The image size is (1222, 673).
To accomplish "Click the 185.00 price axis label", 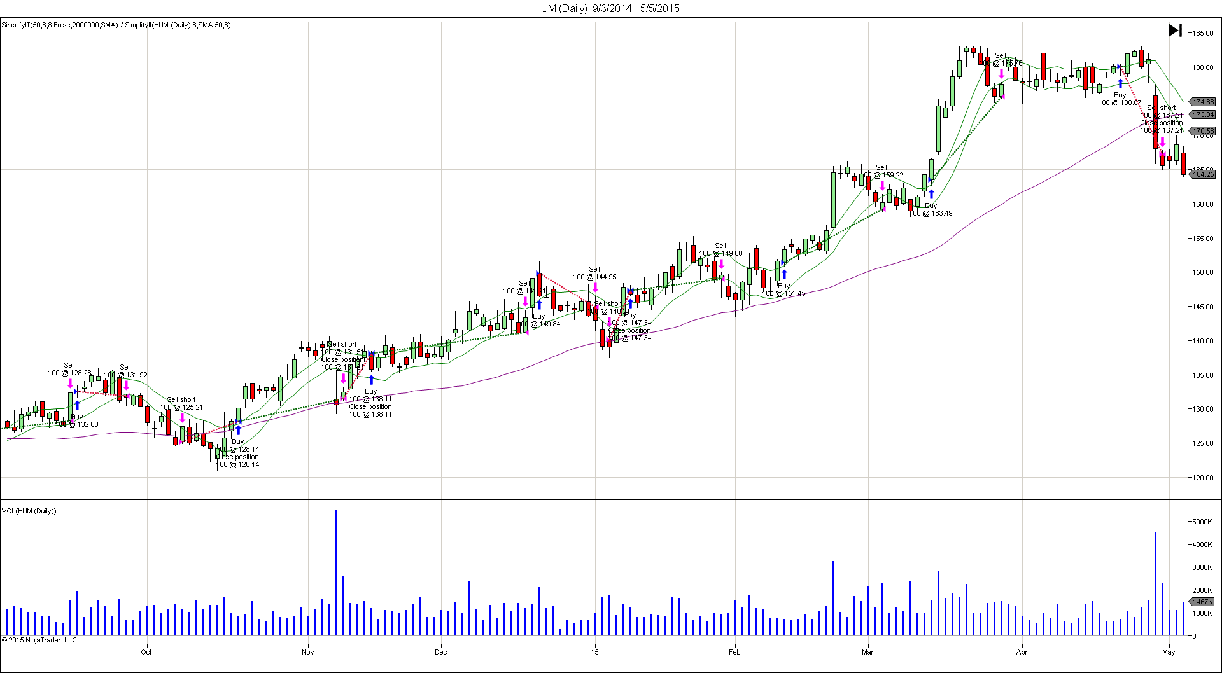I will (1203, 33).
